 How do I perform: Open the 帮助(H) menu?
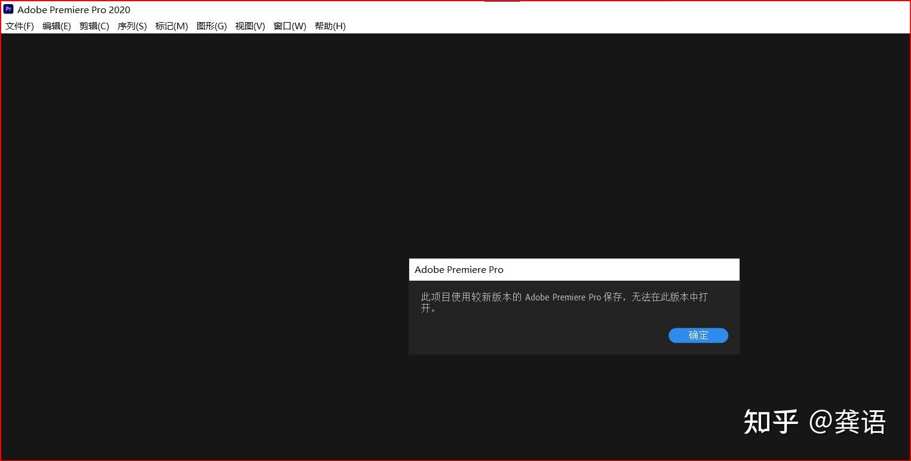pyautogui.click(x=330, y=26)
